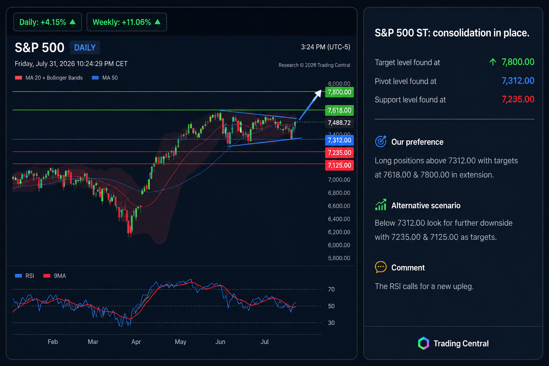
Task: Click the bar chart Alternative scenario icon
Action: click(381, 205)
